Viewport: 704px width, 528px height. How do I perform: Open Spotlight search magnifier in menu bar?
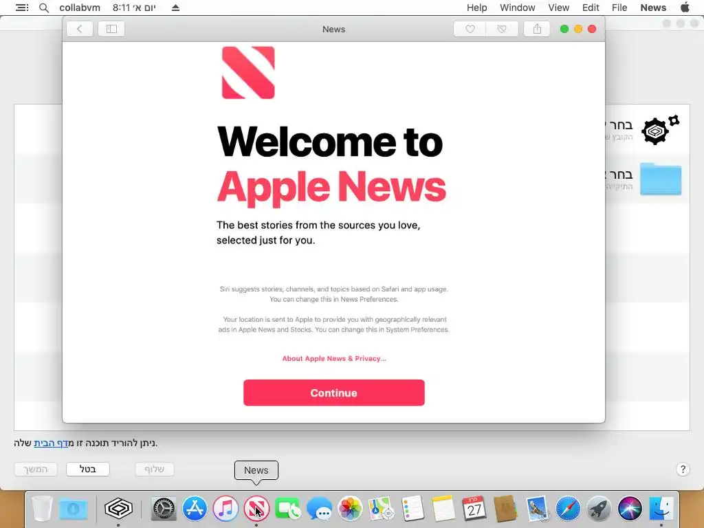pyautogui.click(x=43, y=8)
